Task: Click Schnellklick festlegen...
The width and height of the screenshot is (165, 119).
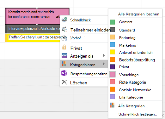Action: 137,114
